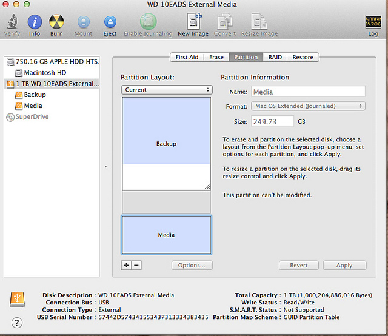Open the Log viewer icon
The image size is (388, 336).
(373, 22)
